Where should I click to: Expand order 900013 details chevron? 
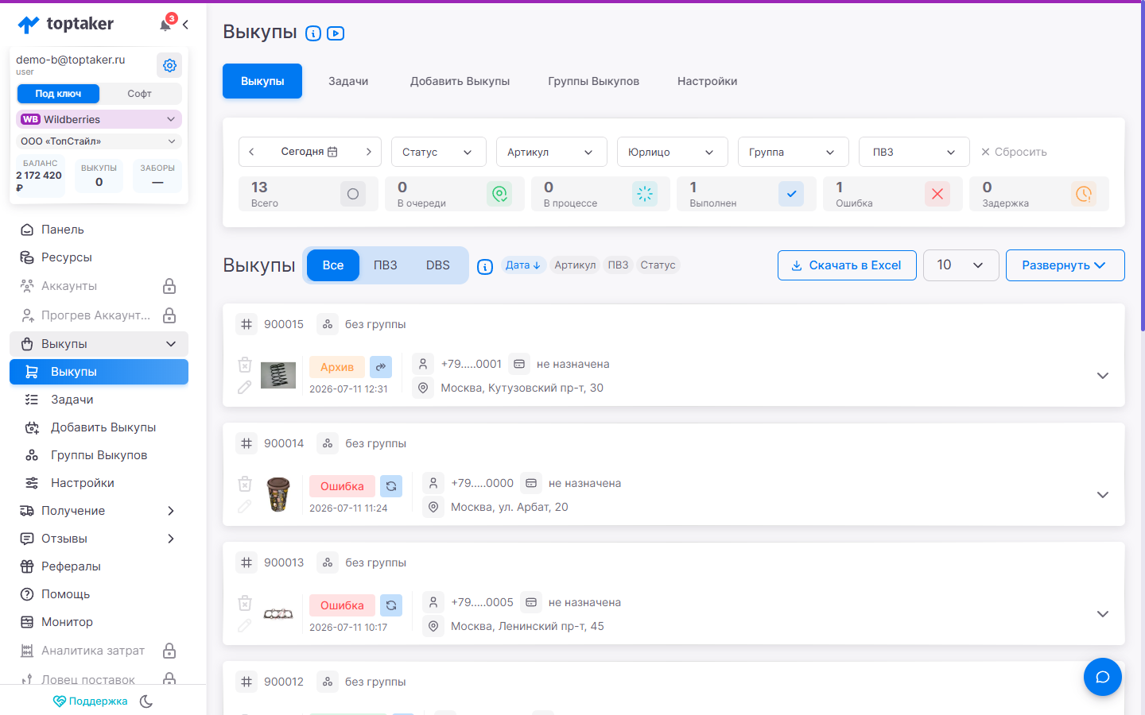1103,614
